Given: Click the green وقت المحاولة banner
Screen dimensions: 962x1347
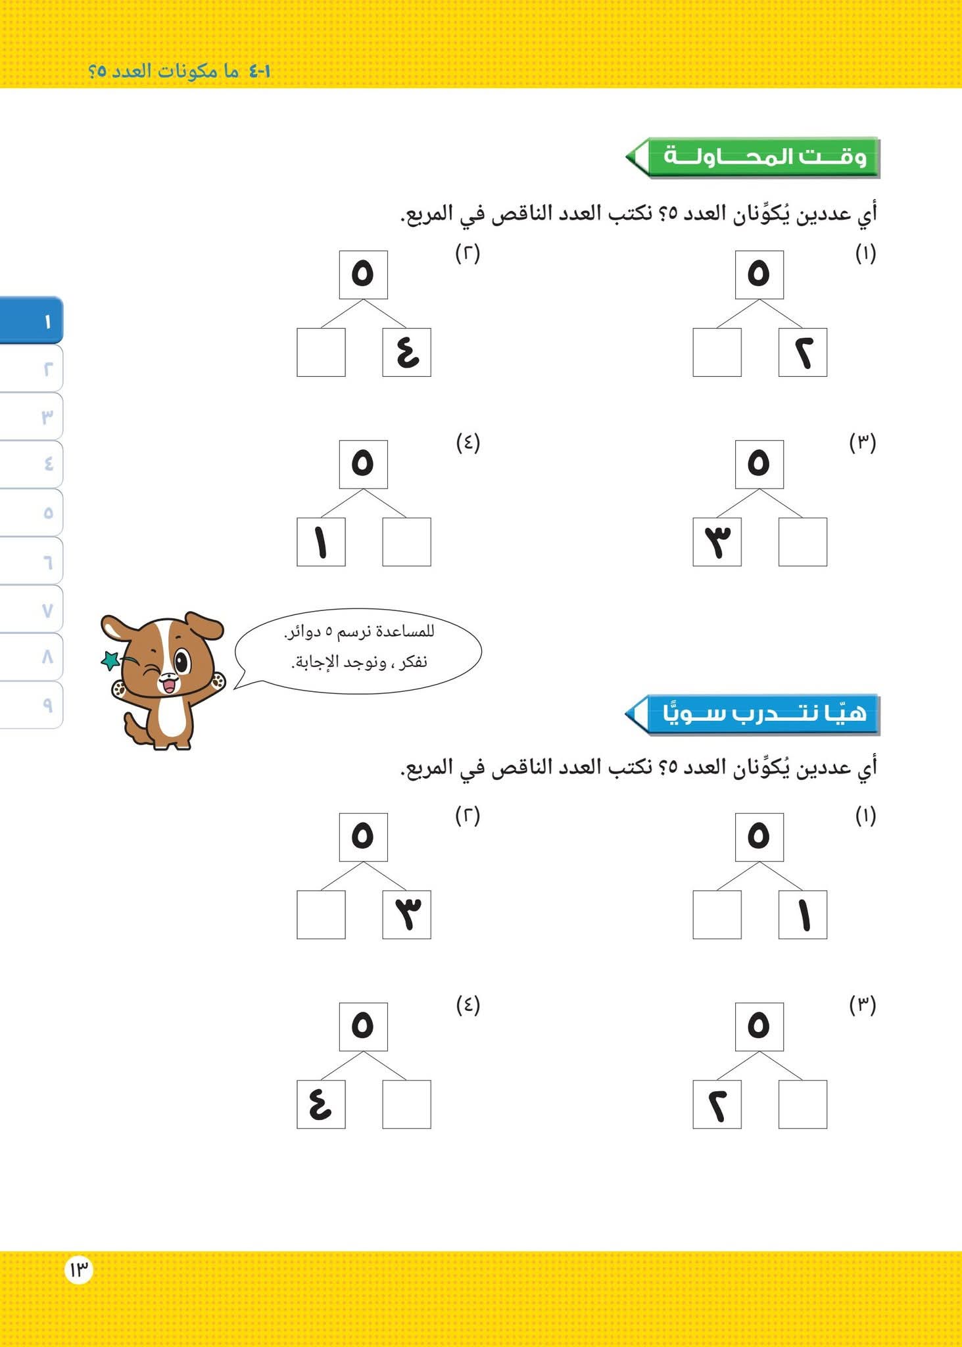Looking at the screenshot, I should point(752,157).
